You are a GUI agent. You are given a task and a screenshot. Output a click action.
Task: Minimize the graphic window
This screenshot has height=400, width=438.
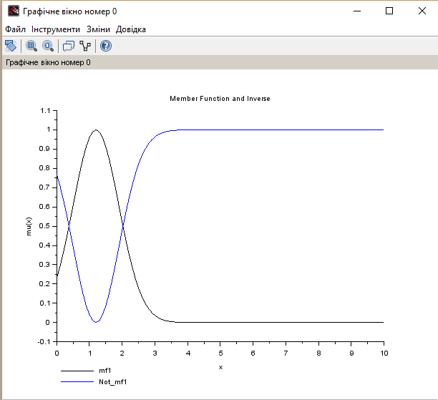pyautogui.click(x=357, y=11)
